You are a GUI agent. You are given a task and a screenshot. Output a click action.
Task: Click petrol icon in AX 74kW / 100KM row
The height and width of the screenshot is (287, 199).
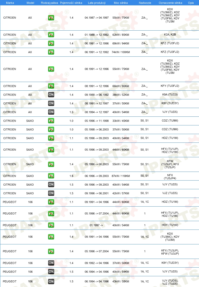pos(51,52)
